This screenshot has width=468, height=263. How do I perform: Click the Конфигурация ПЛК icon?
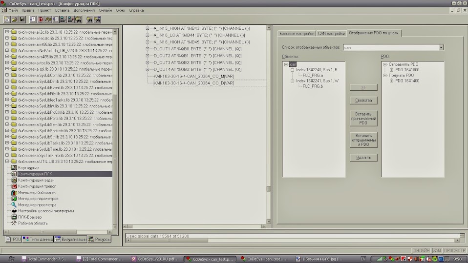coord(14,174)
